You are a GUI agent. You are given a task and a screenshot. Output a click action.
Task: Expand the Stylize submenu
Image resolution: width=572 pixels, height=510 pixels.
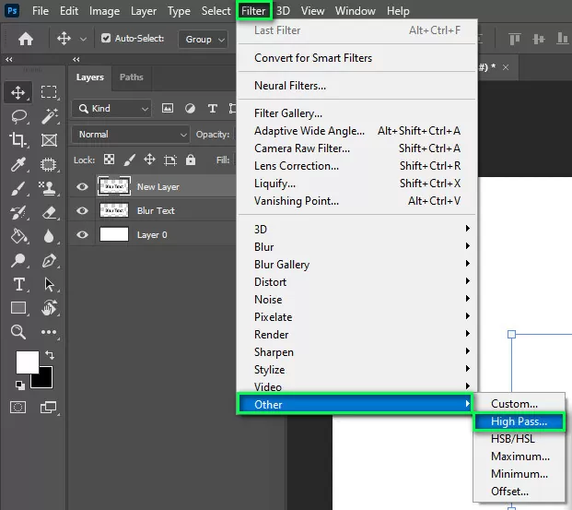[x=357, y=369]
